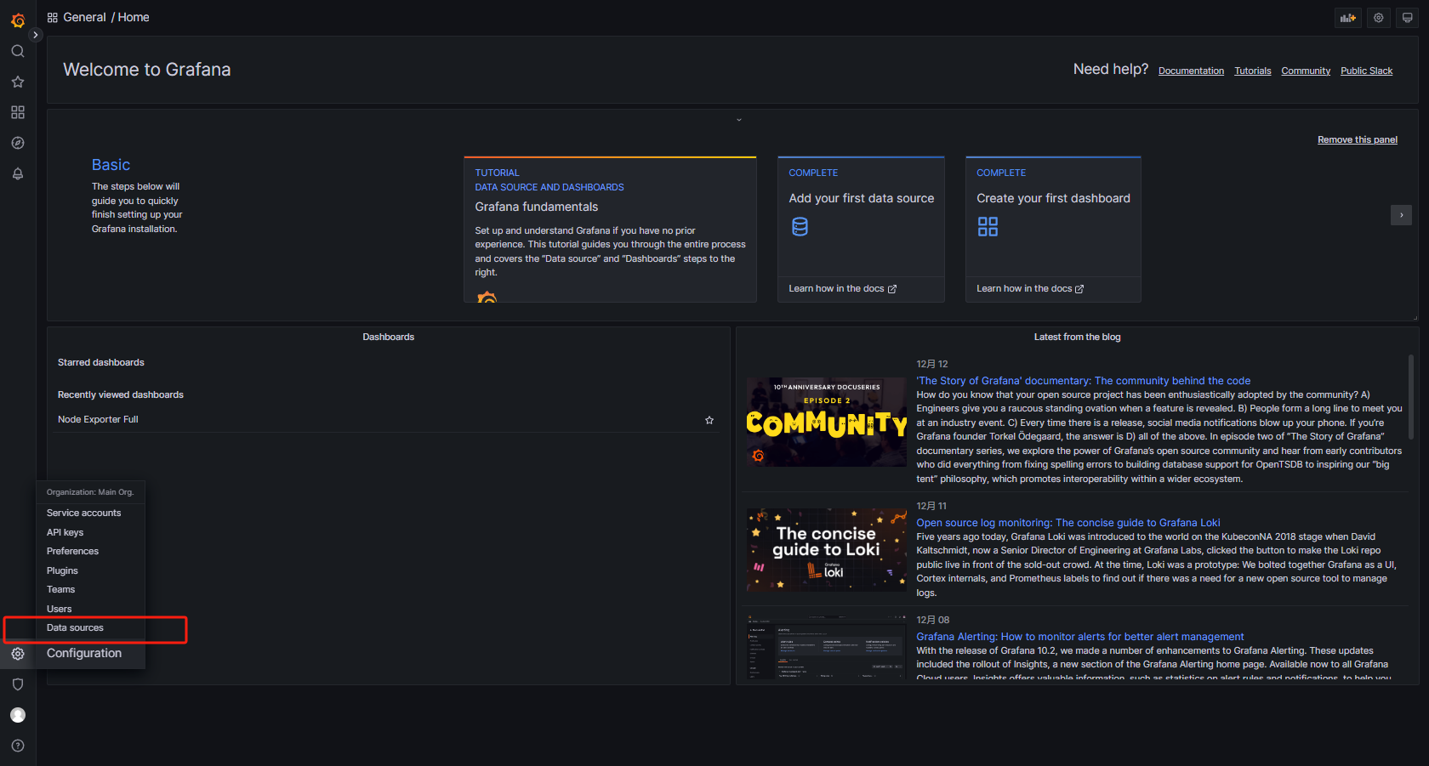Open the Grafana Alerting blog article
This screenshot has width=1429, height=766.
coord(1080,637)
